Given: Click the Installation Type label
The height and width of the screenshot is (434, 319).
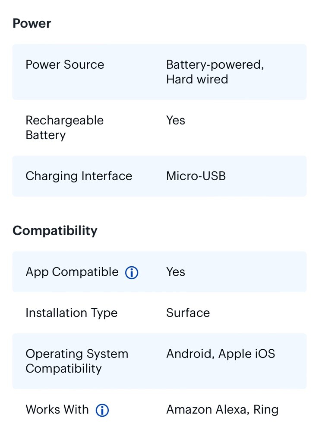Looking at the screenshot, I should [71, 313].
